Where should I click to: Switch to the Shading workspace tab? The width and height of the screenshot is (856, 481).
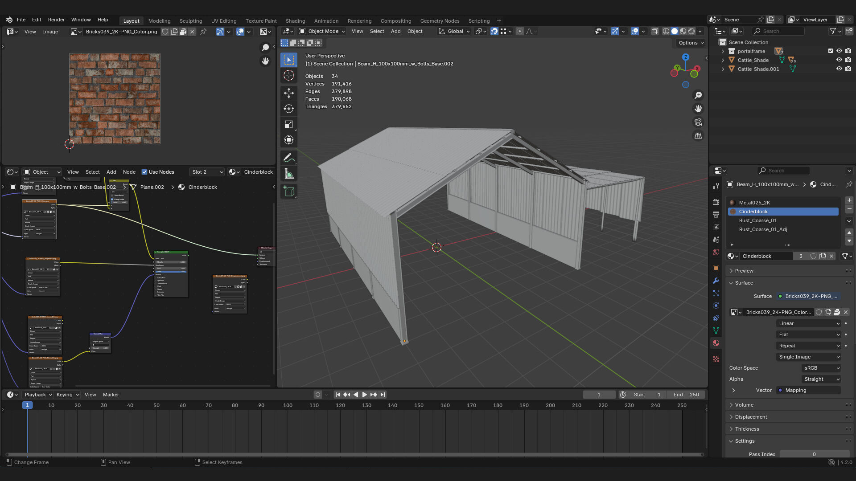[295, 21]
